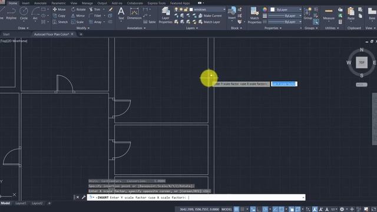
Task: Expand the Block panel
Action: click(236, 28)
